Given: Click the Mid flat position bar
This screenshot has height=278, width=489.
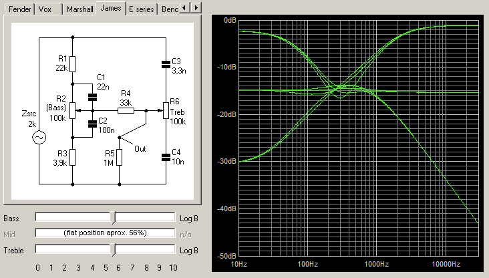Looking at the screenshot, I should pyautogui.click(x=105, y=233).
